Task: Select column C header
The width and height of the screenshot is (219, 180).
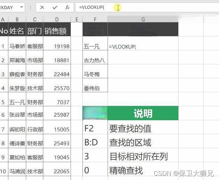Action: (x=35, y=20)
